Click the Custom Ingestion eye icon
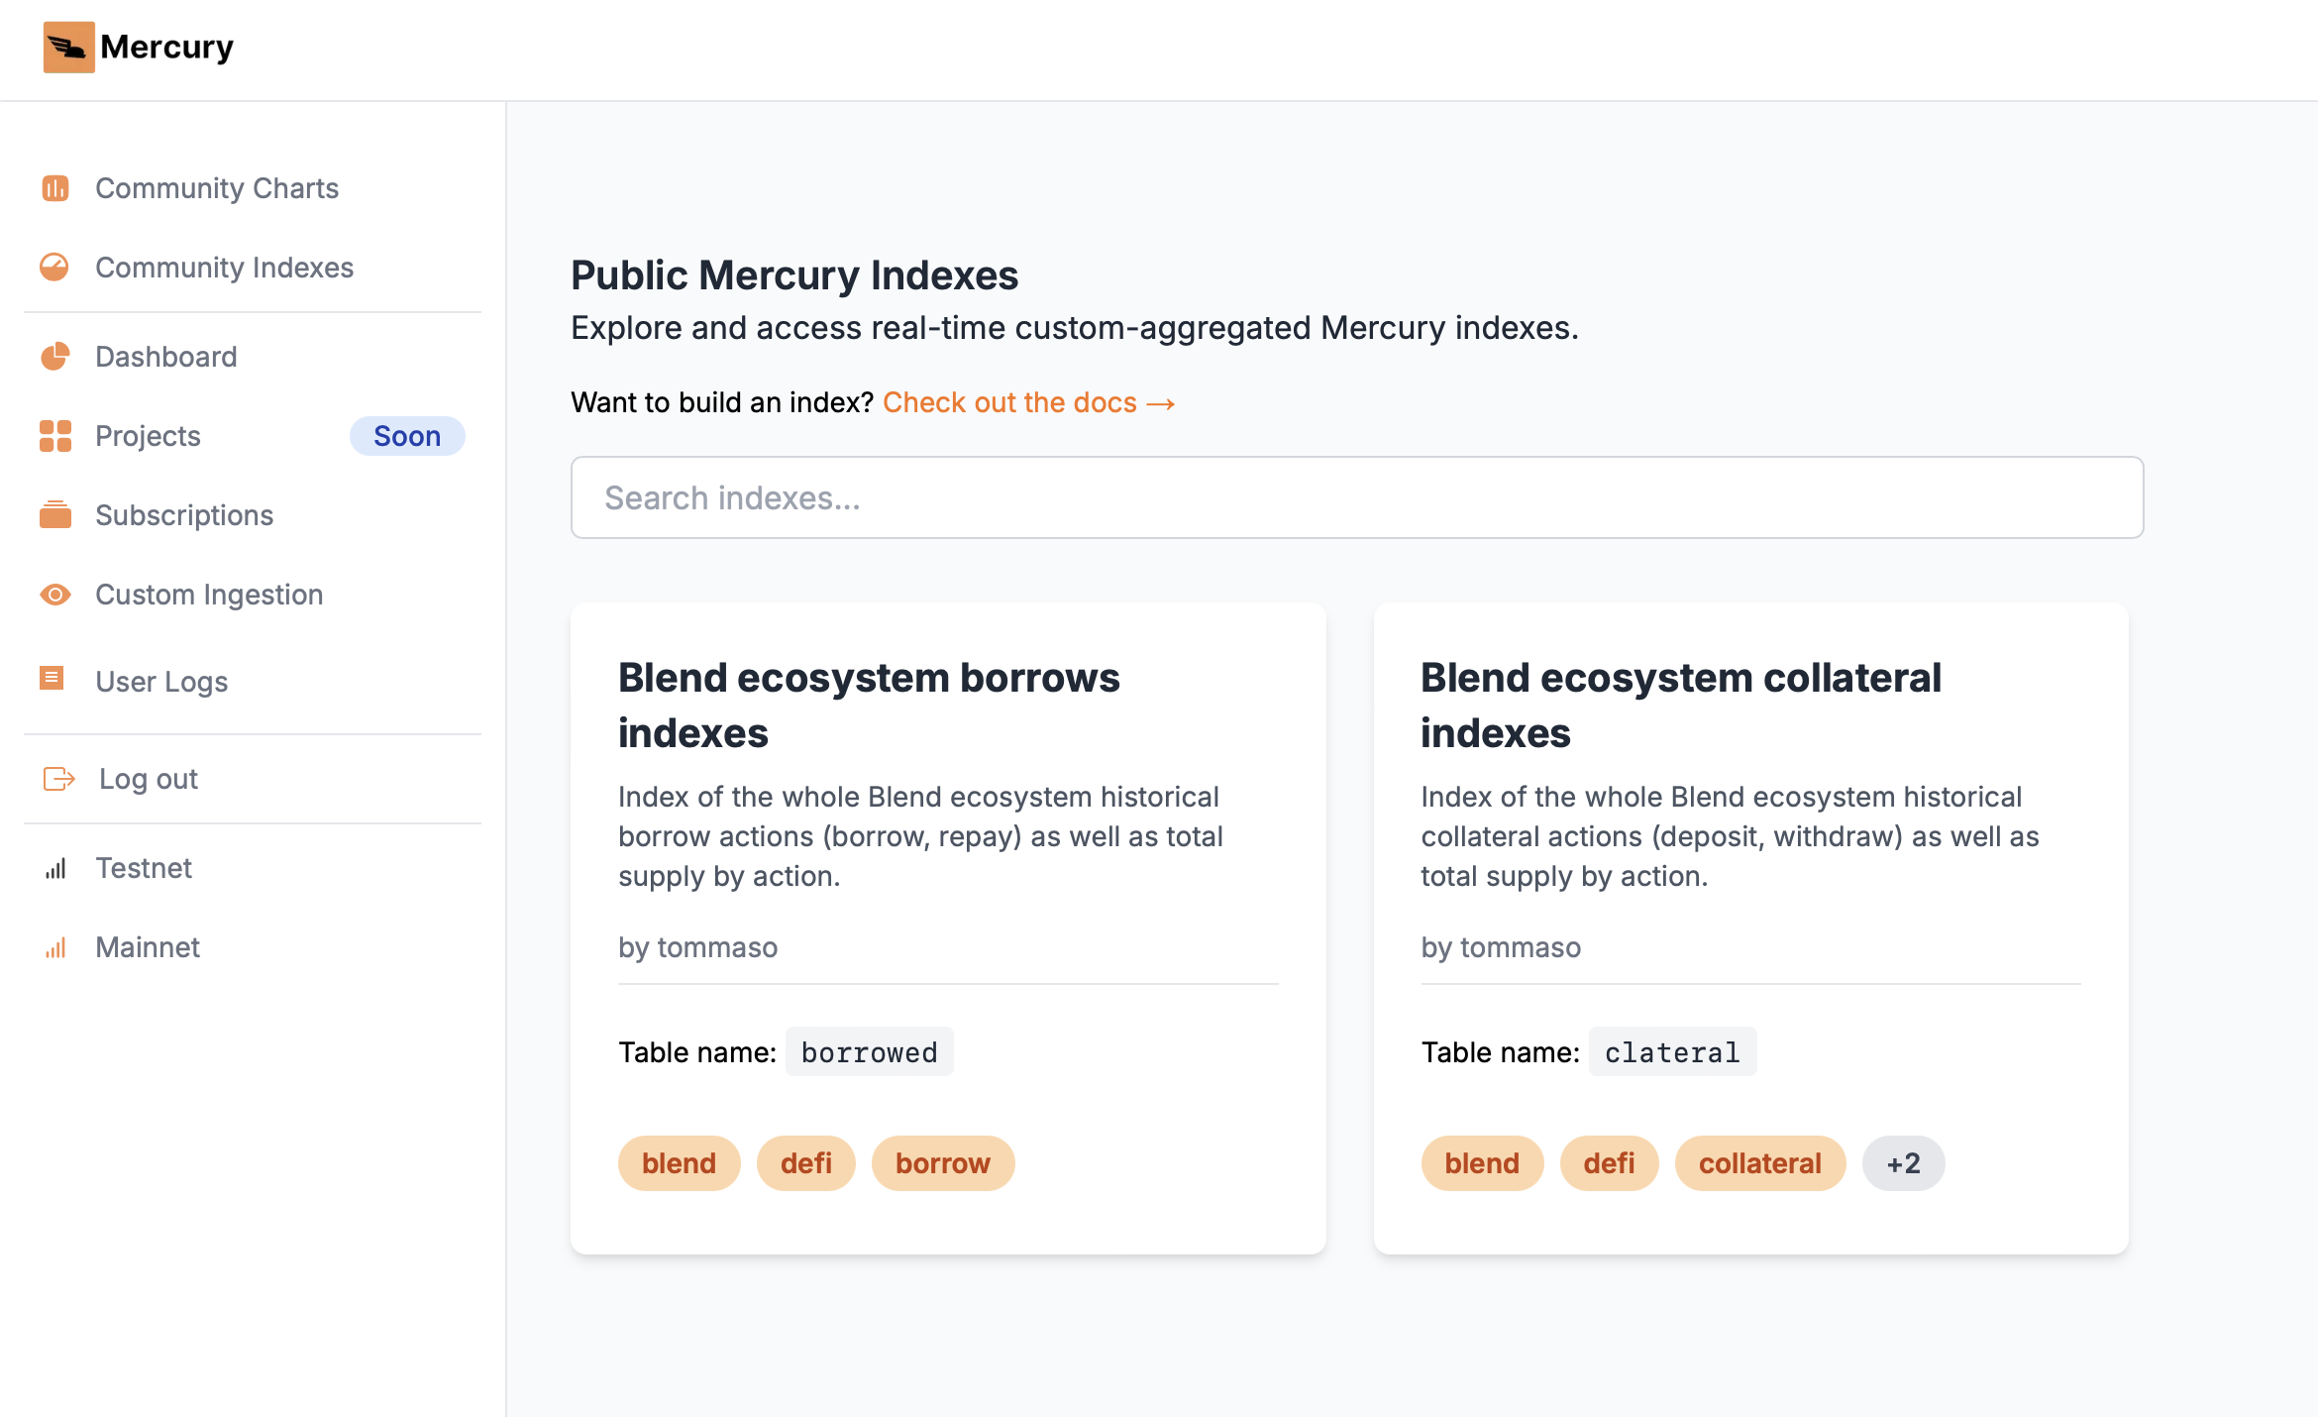The height and width of the screenshot is (1417, 2318). (x=55, y=595)
